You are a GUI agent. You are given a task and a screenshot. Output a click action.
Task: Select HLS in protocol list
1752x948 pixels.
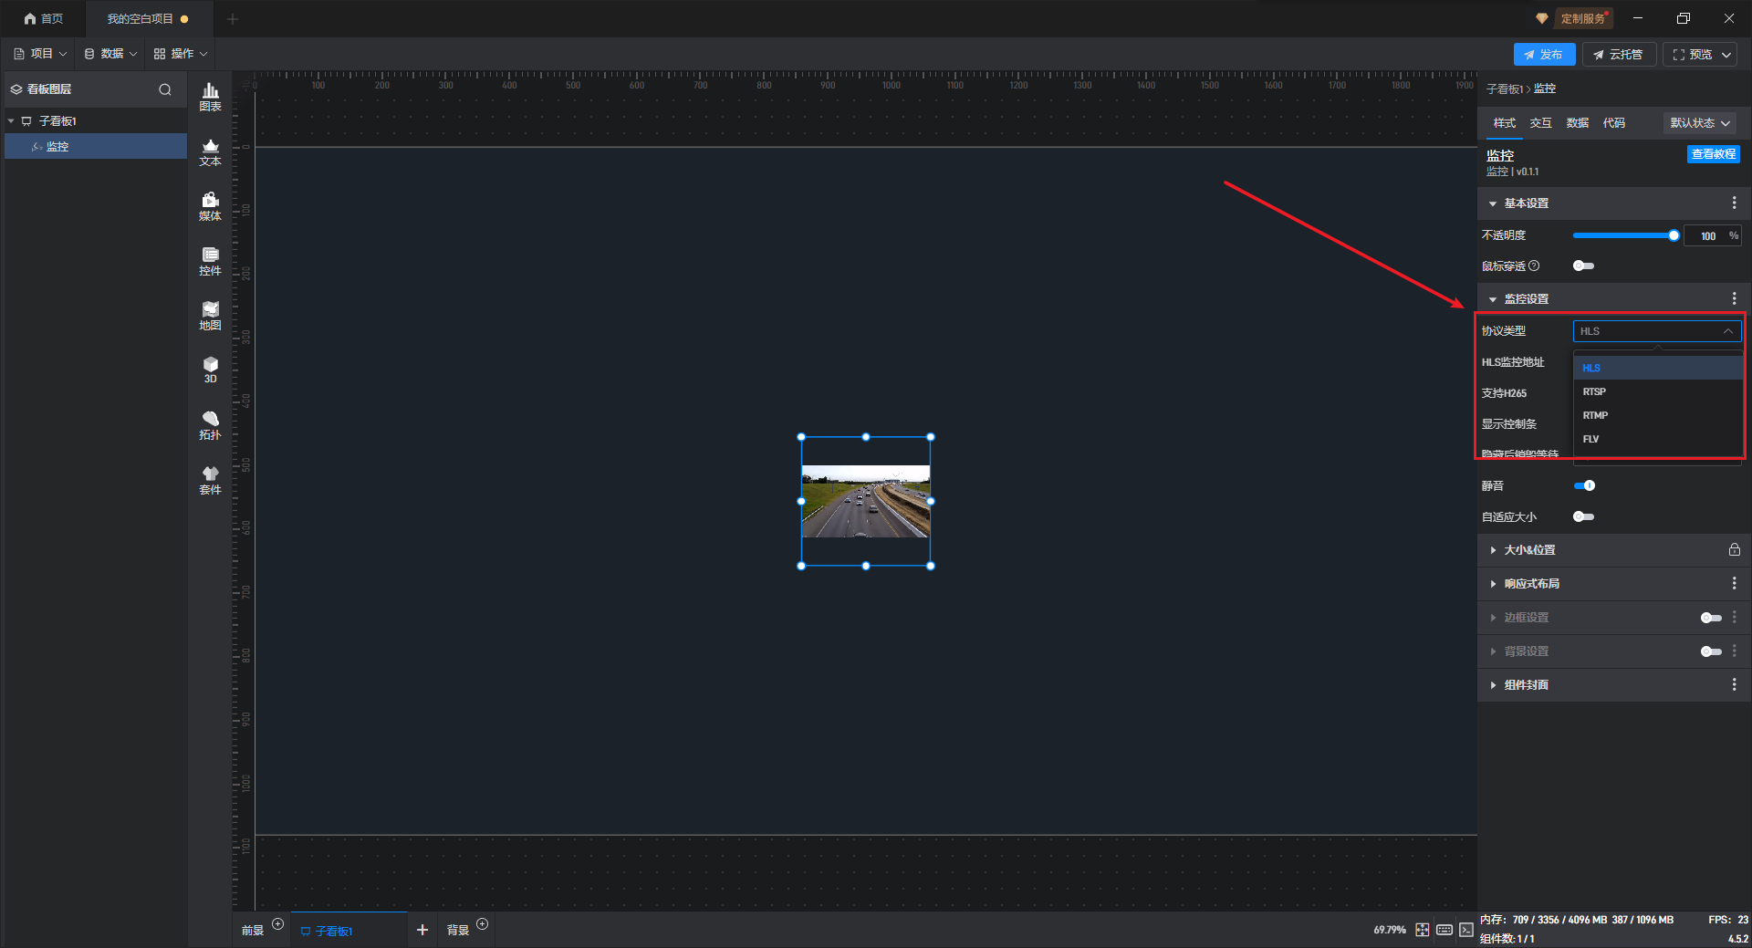(1658, 368)
